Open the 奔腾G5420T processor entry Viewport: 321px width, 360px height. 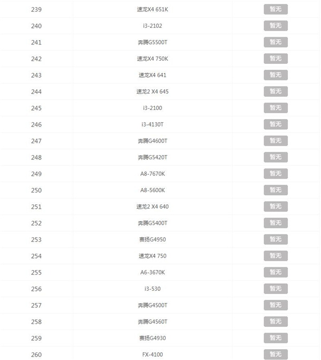pyautogui.click(x=152, y=157)
